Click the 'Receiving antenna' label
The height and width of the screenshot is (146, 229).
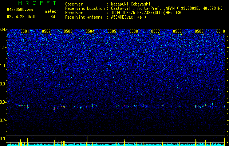click(x=84, y=17)
